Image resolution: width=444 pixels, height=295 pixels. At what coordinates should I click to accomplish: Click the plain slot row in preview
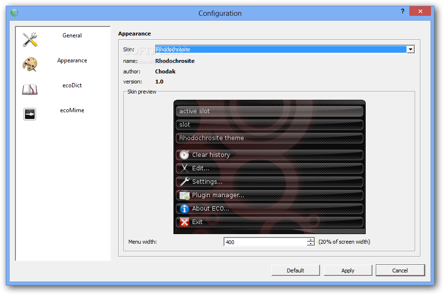tap(269, 125)
